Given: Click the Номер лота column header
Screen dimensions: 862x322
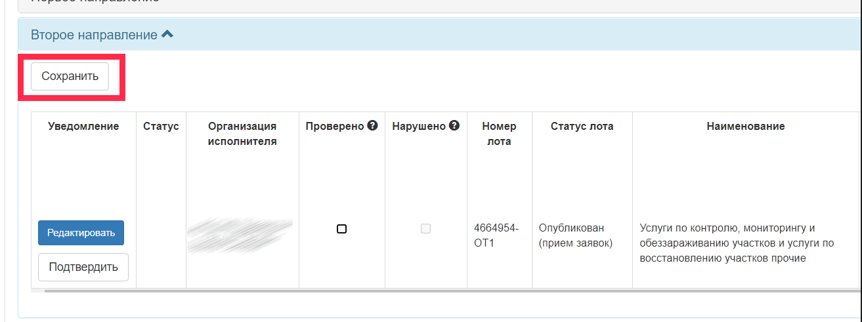Looking at the screenshot, I should pos(499,134).
